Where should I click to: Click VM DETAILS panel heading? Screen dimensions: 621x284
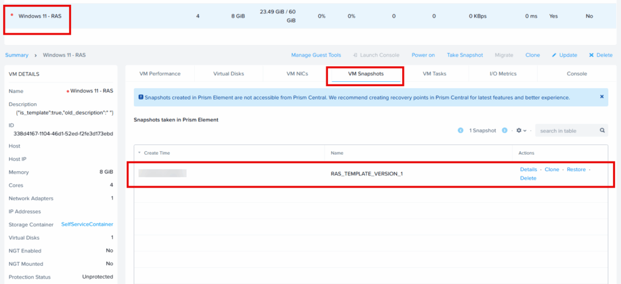(24, 73)
